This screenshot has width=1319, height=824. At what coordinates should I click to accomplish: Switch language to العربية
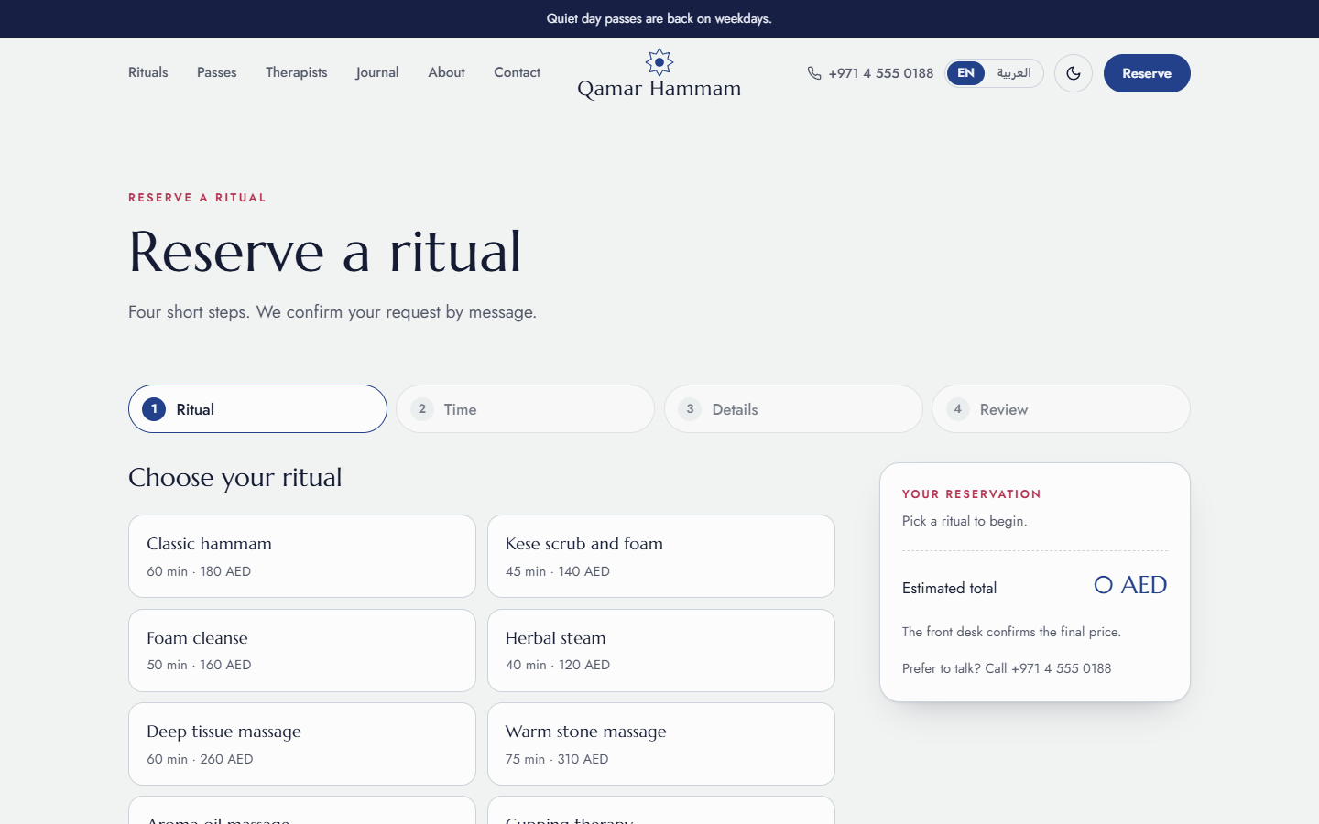[1014, 73]
